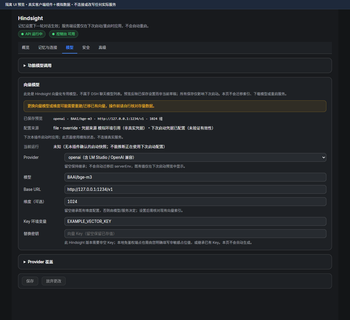Click the 维度 input showing 1024
Viewport: 350px width, 320px height.
click(195, 202)
